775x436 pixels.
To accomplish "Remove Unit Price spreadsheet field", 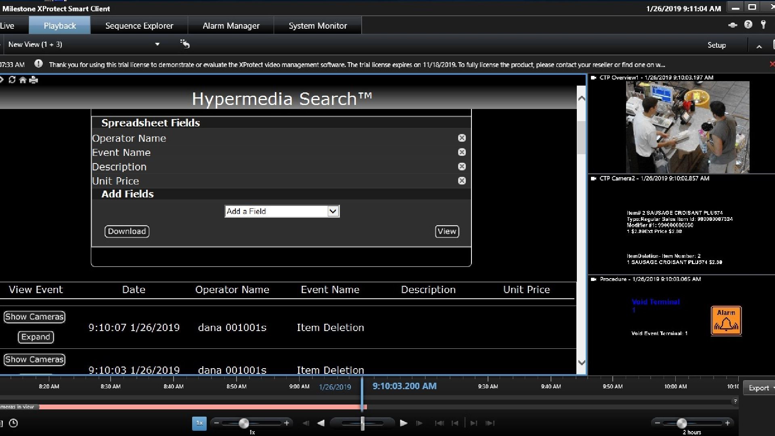I will 462,181.
